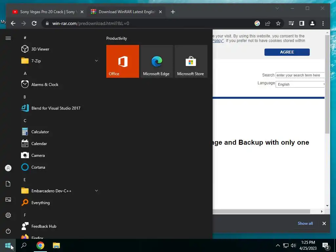Viewport: 336px width, 252px height.
Task: Open Cortana
Action: click(x=60, y=167)
